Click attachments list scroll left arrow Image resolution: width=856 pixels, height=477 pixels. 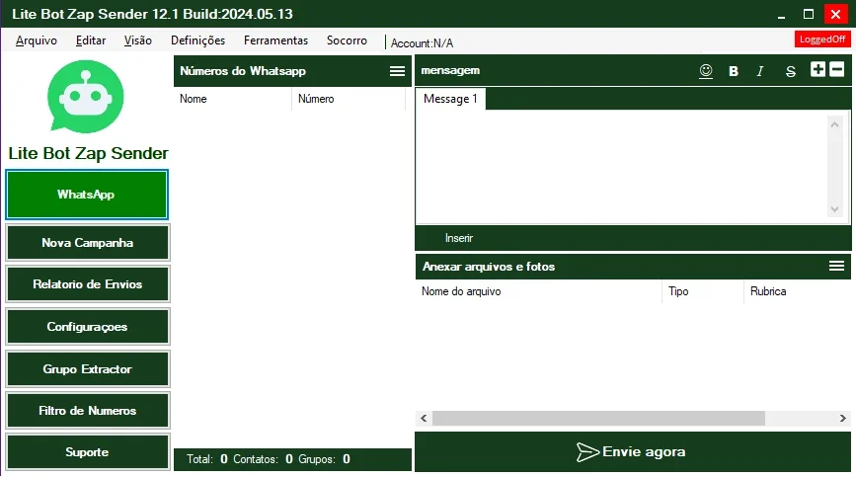(424, 418)
